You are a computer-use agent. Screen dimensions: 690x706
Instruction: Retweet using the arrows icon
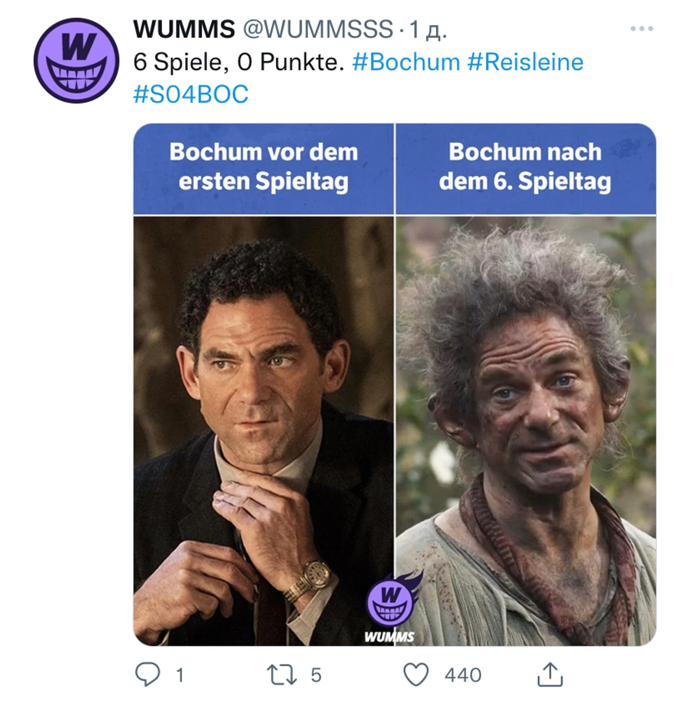[282, 674]
